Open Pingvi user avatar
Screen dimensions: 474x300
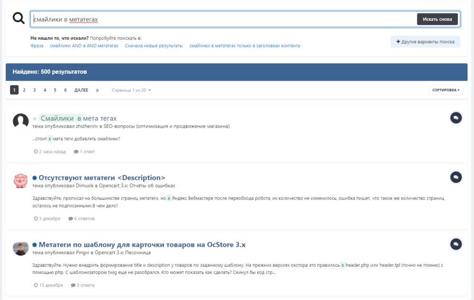pyautogui.click(x=20, y=248)
